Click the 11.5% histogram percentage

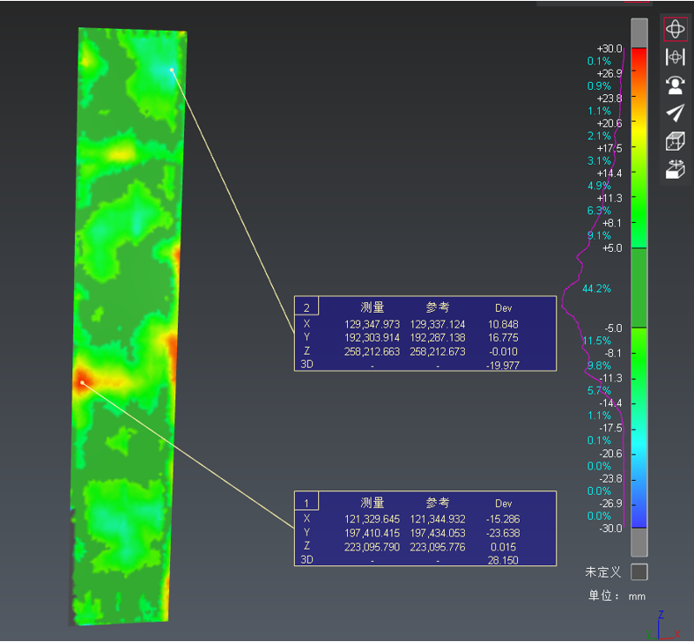click(x=596, y=341)
